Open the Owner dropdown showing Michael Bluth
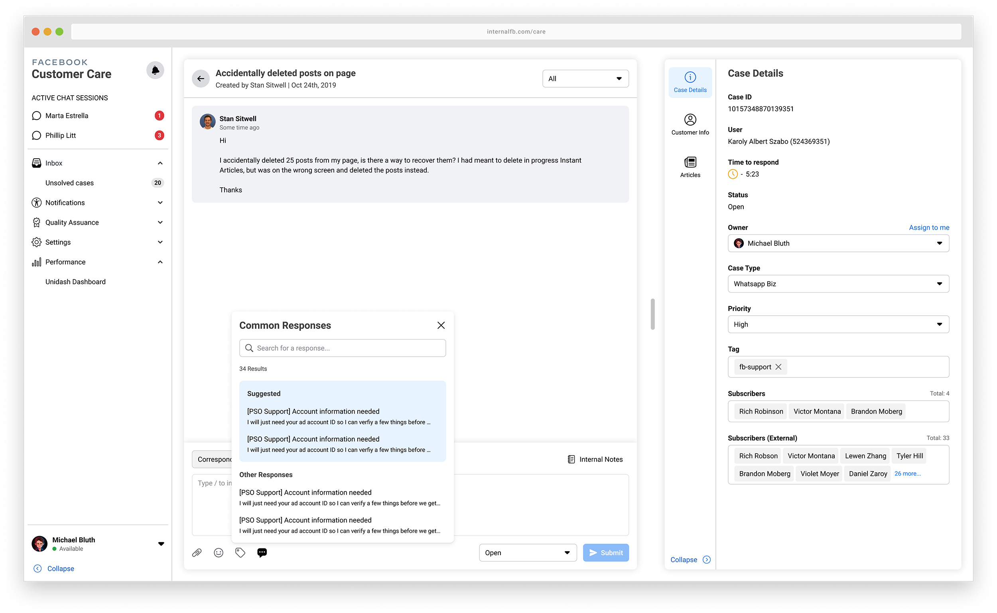The image size is (997, 613). (838, 243)
